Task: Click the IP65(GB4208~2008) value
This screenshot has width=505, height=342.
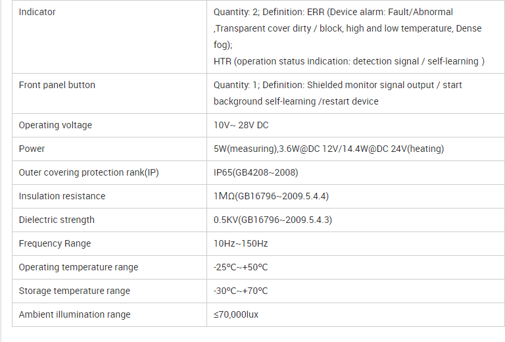Action: 256,172
